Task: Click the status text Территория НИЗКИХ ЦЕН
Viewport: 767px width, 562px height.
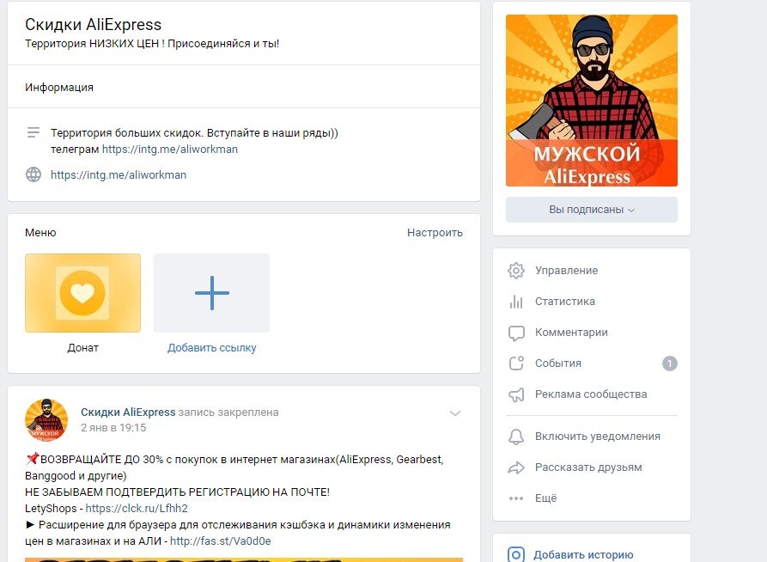Action: coord(152,44)
